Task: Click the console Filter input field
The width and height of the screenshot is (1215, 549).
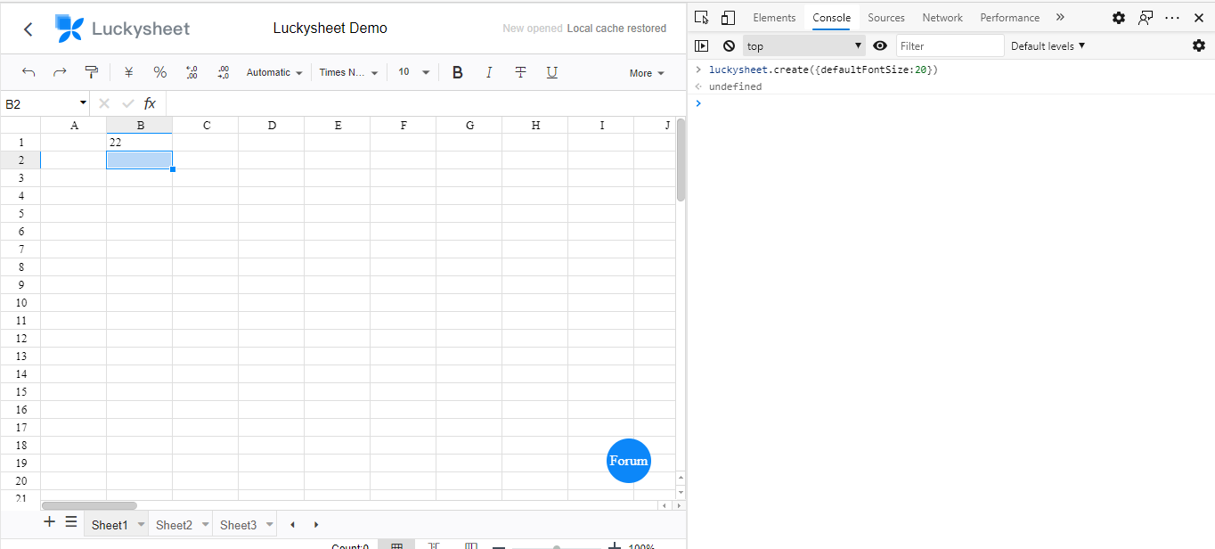Action: pos(950,45)
